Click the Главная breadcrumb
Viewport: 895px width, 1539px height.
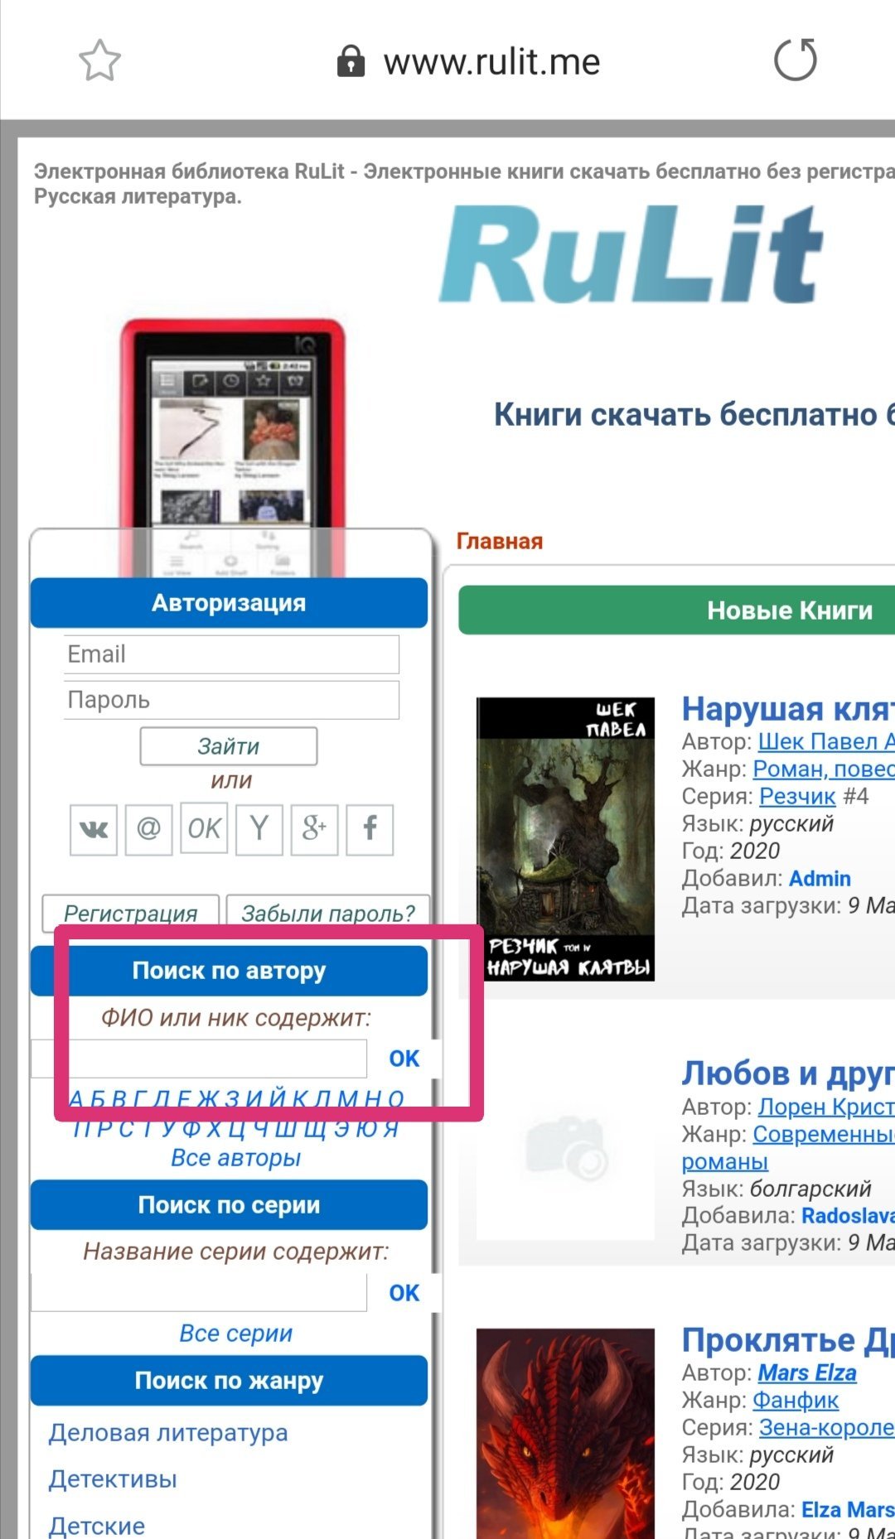(x=500, y=542)
